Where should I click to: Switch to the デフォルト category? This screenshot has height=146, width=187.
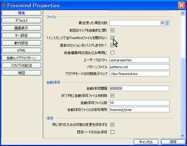point(21,20)
